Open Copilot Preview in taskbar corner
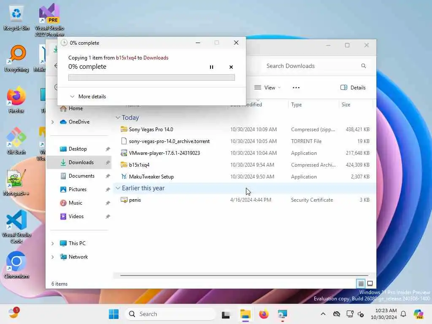This screenshot has width=432, height=324. coord(418,314)
